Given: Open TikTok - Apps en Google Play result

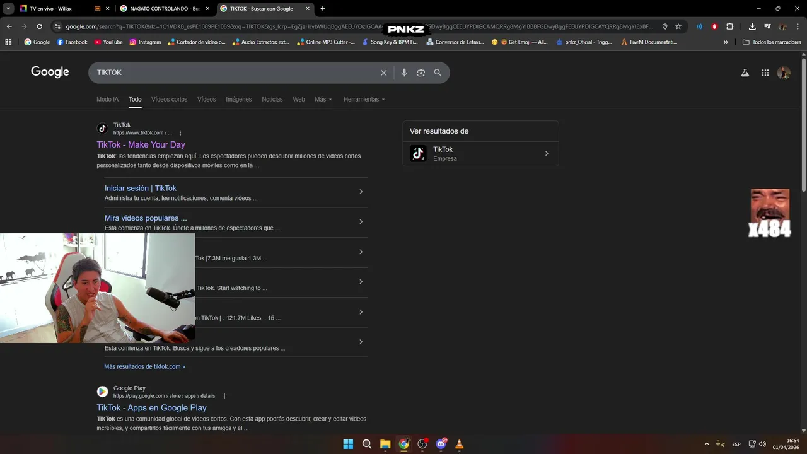Looking at the screenshot, I should pyautogui.click(x=151, y=408).
